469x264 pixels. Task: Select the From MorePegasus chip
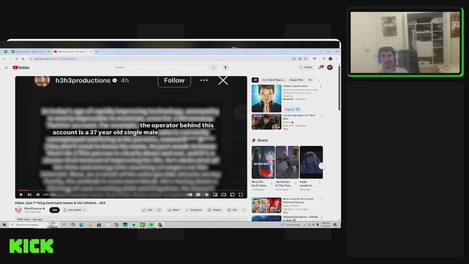point(273,80)
